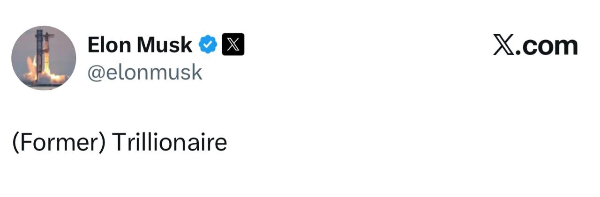Click the white X inside the black square badge

tap(233, 45)
